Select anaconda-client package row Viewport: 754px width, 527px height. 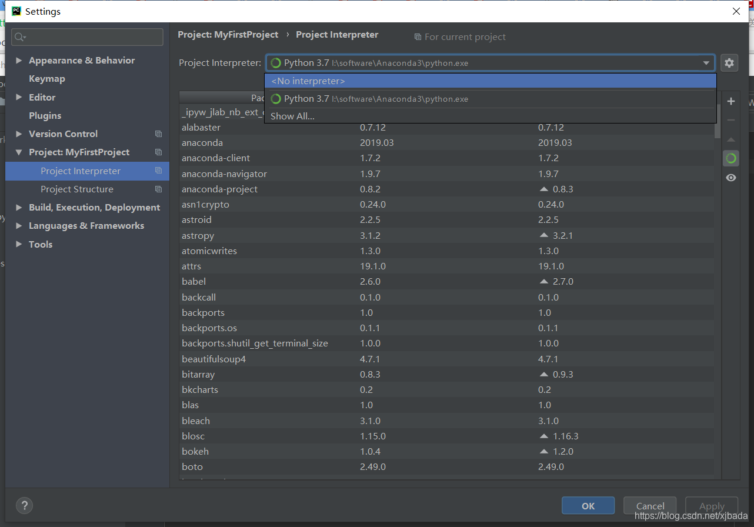coord(446,158)
